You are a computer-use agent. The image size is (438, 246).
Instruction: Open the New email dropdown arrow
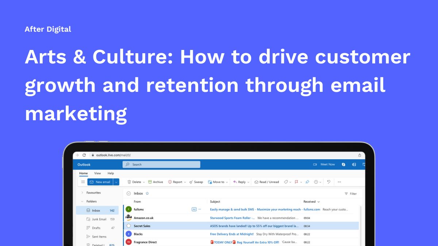coord(116,182)
